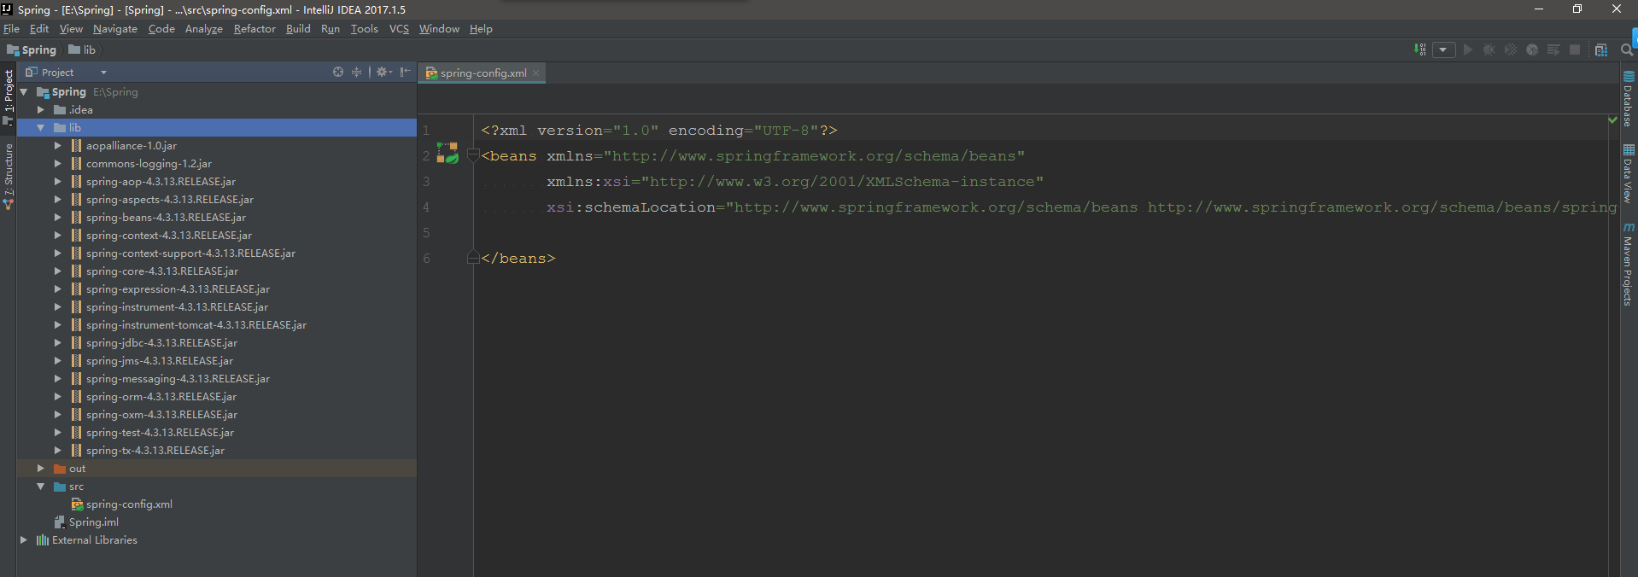Click the Run with Coverage icon
This screenshot has height=577, width=1638.
point(1511,50)
